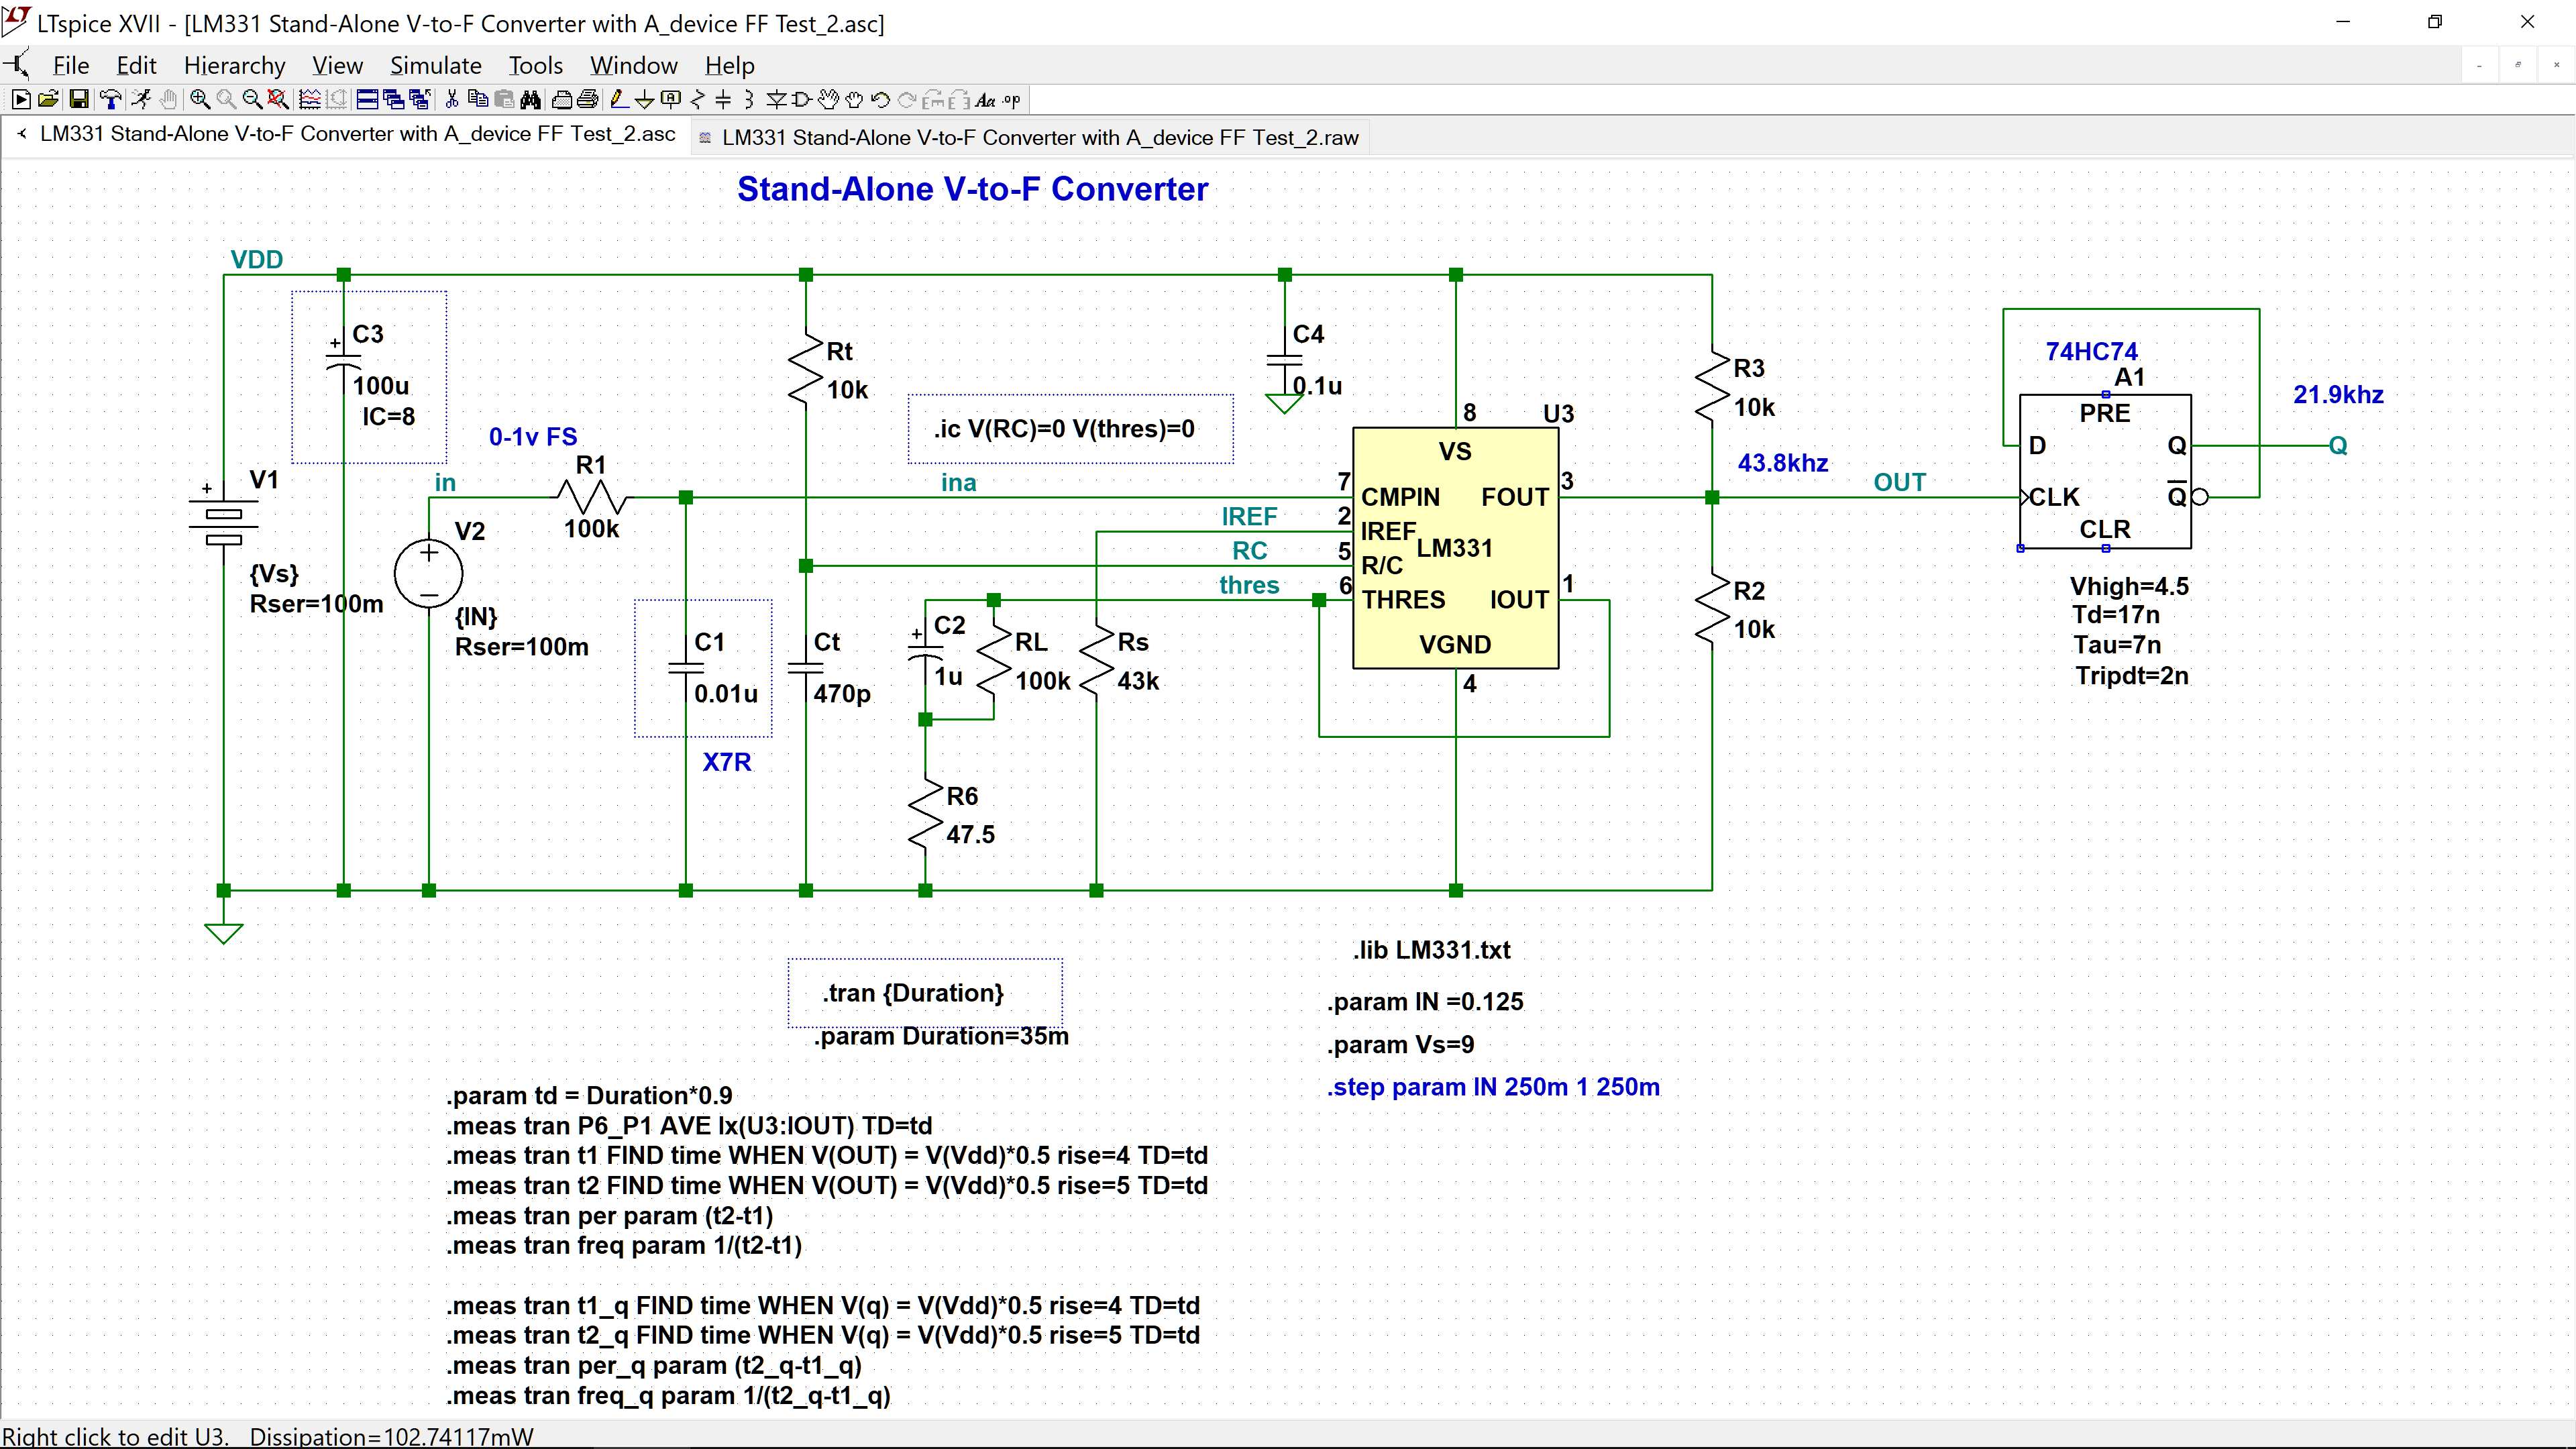Click the V2 voltage source symbol
Image resolution: width=2576 pixels, height=1449 pixels.
(428, 574)
